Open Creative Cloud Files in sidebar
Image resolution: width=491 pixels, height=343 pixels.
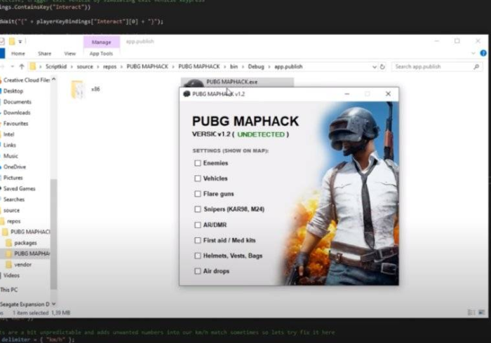(x=26, y=80)
